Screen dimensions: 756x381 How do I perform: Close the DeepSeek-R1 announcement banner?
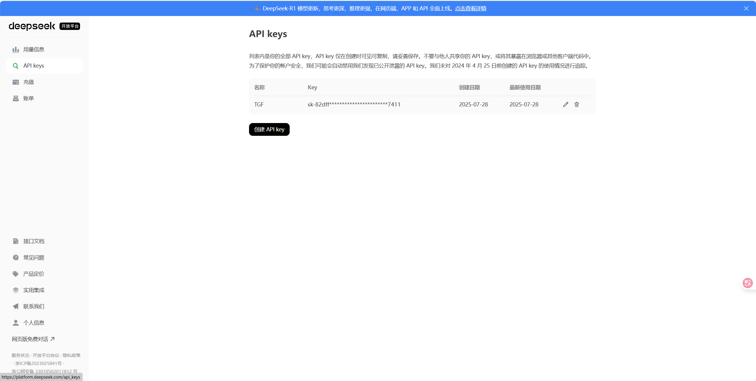point(746,9)
